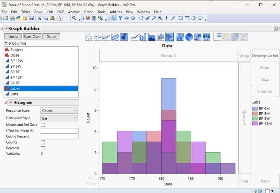Select the Contour element icon
This screenshot has width=280, height=193.
tap(124, 37)
